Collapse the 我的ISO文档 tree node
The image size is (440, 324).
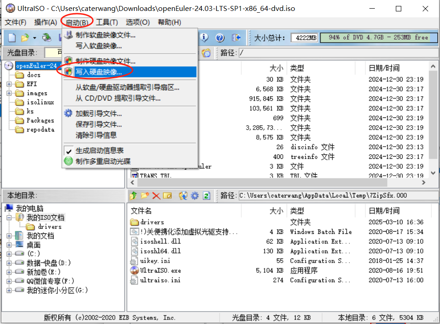coord(9,218)
